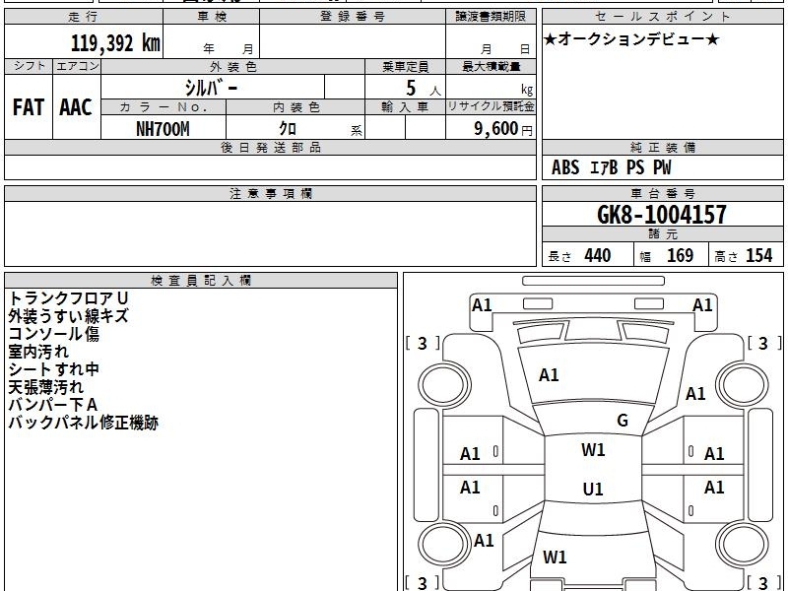Image resolution: width=788 pixels, height=591 pixels.
Task: Click the interior color クロ
Action: [x=288, y=129]
